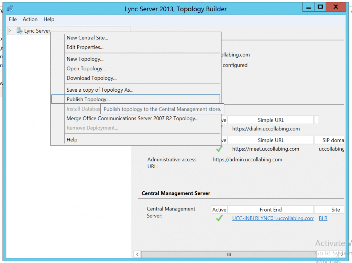Screen dimensions: 352x263
Task: Click the left arrow of the bottom scrollbar
Action: click(137, 254)
